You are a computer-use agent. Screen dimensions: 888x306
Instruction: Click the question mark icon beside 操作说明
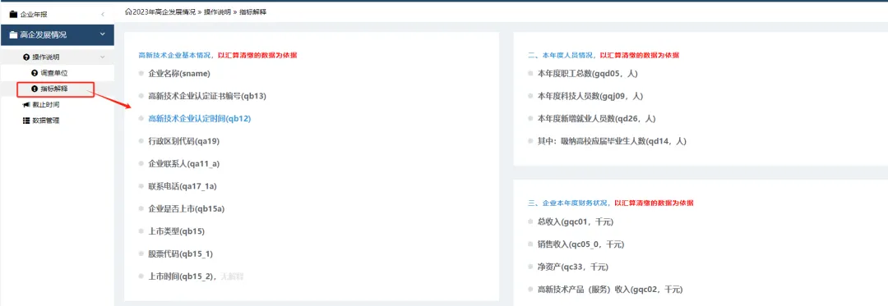pyautogui.click(x=26, y=57)
